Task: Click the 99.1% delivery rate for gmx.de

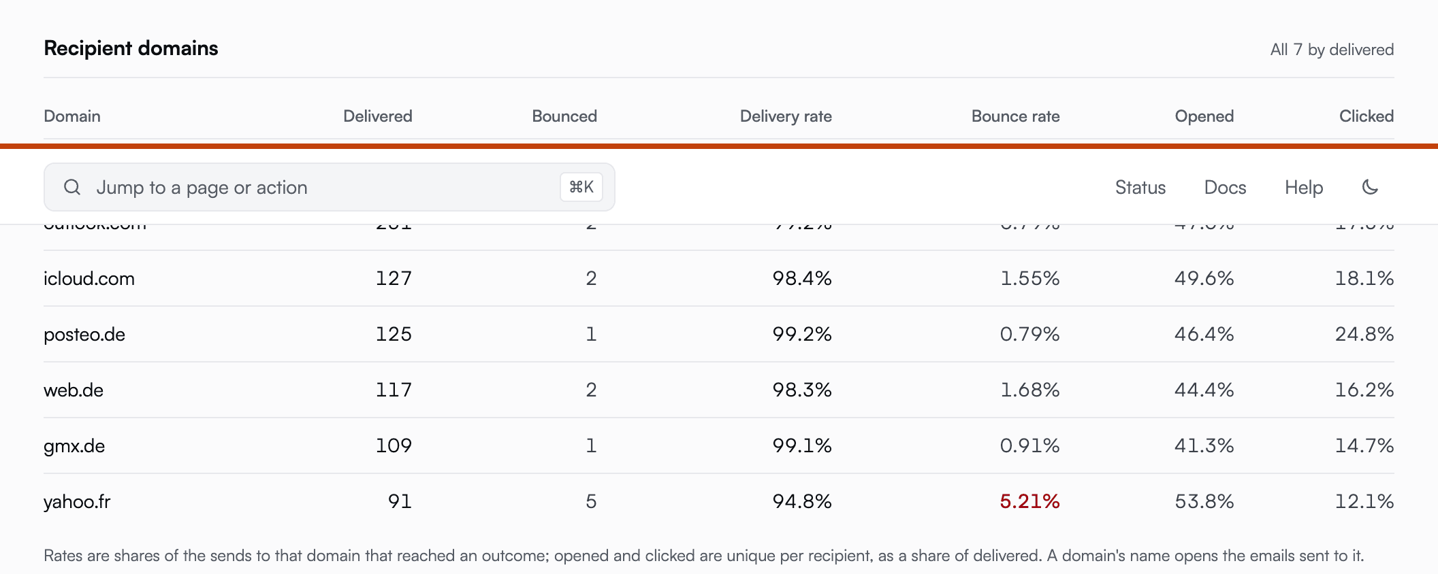Action: pyautogui.click(x=802, y=445)
